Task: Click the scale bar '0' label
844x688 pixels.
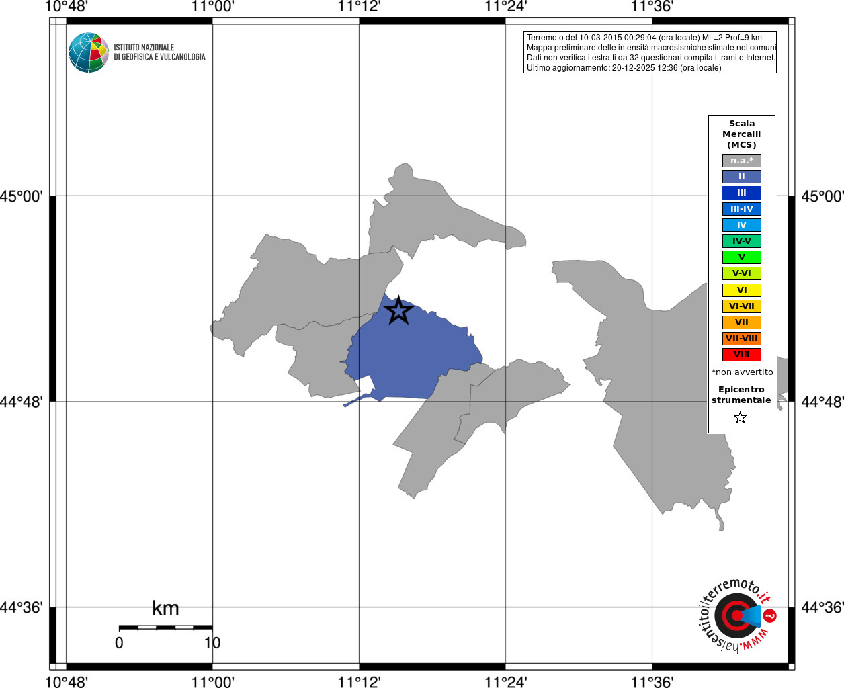Action: [119, 643]
